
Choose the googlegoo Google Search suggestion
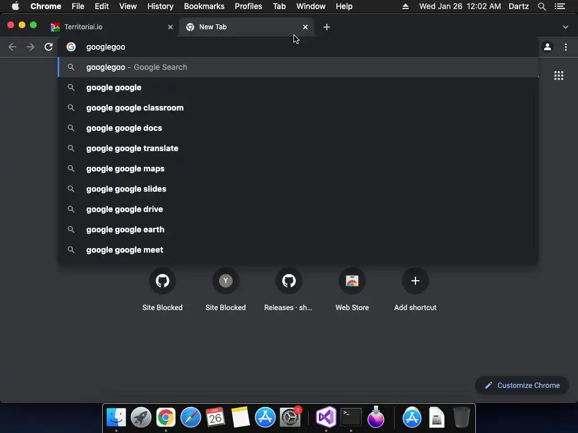coord(298,67)
